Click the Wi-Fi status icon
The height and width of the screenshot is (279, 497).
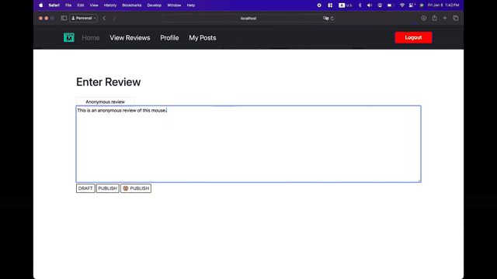coord(402,5)
